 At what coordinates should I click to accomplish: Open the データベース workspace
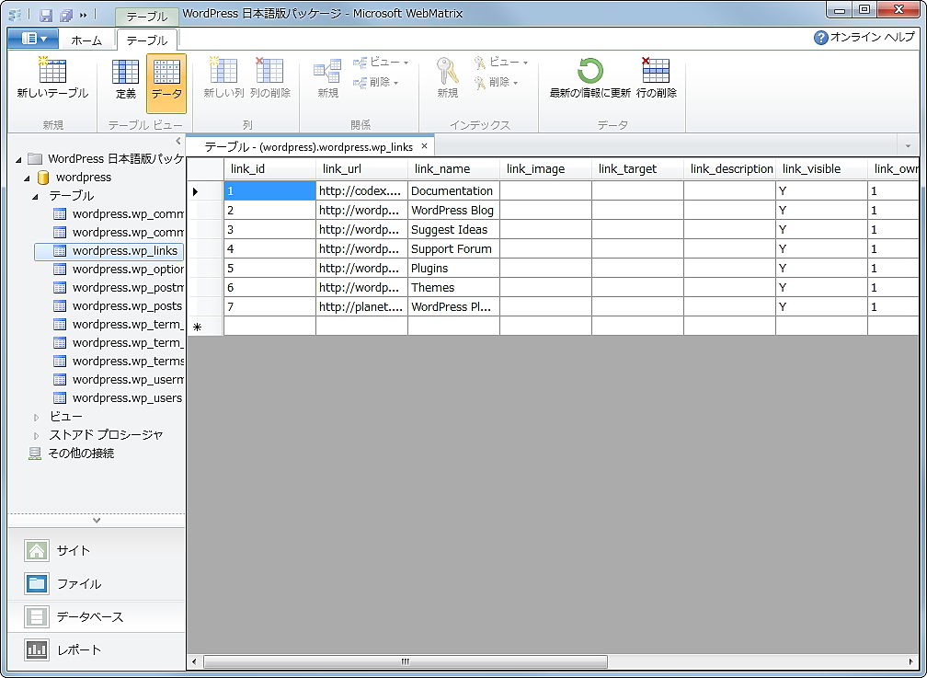click(x=97, y=616)
